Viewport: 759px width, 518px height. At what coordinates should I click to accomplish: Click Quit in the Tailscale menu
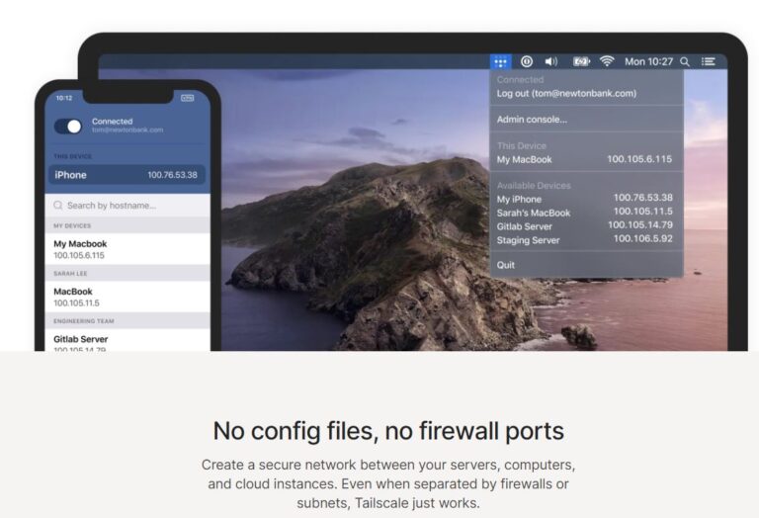tap(587, 265)
